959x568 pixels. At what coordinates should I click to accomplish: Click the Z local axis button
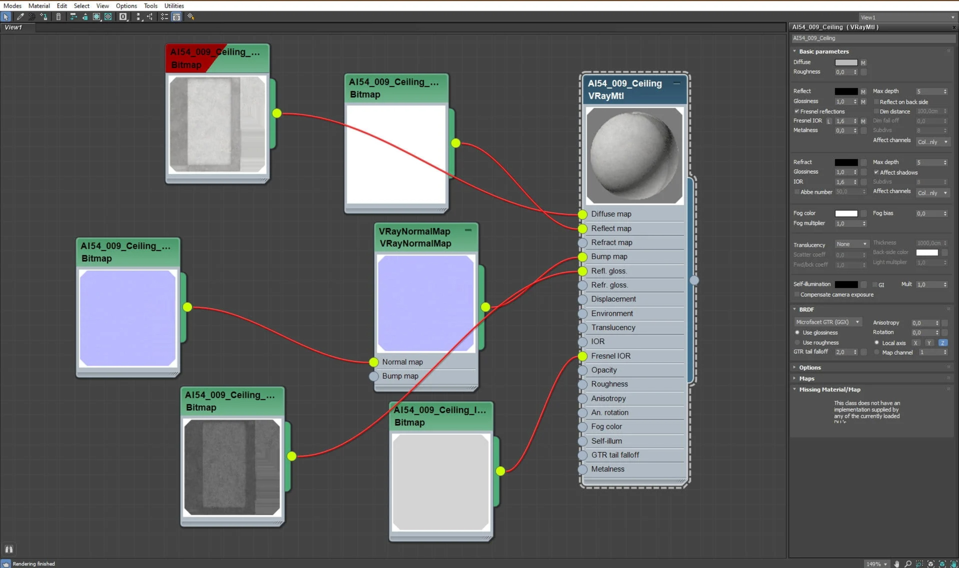coord(943,343)
